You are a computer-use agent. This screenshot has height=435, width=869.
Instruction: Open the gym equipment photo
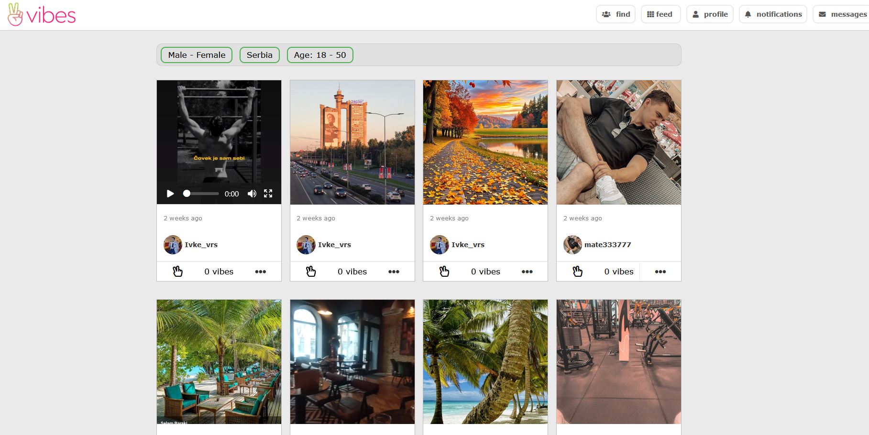(x=619, y=362)
